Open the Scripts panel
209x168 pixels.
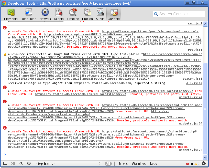pos(59,14)
